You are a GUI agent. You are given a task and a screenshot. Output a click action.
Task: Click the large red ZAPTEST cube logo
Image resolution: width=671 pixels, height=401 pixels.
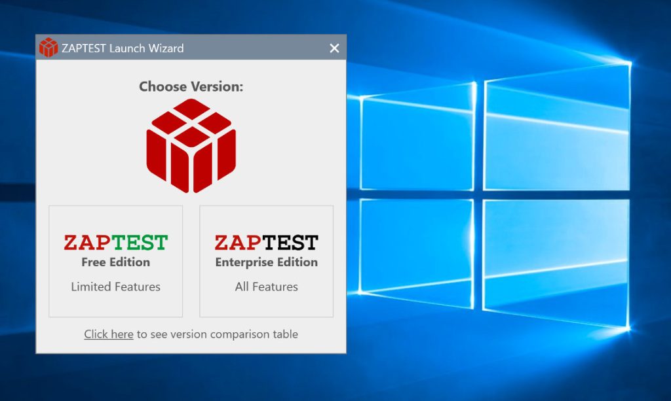coord(191,146)
